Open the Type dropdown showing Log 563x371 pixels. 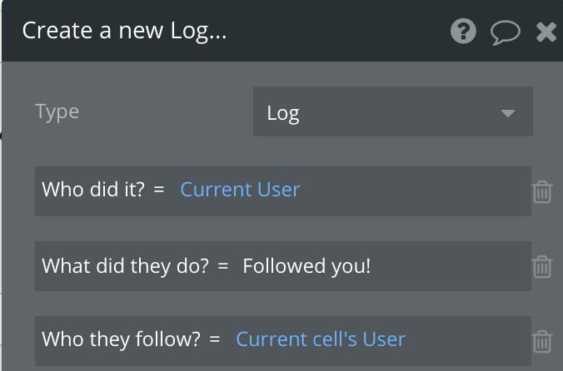393,111
